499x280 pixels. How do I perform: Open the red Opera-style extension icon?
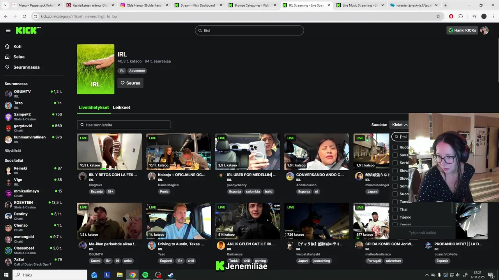[451, 16]
